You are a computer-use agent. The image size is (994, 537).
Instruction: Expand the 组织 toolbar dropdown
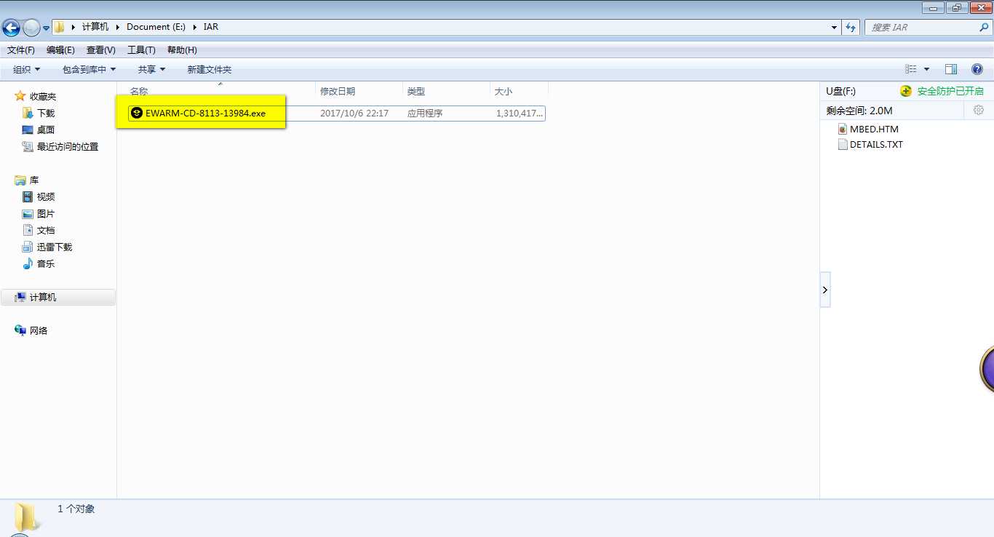coord(27,69)
